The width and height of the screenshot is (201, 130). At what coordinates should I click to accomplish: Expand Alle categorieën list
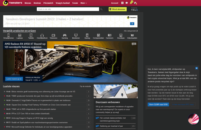click(x=131, y=31)
